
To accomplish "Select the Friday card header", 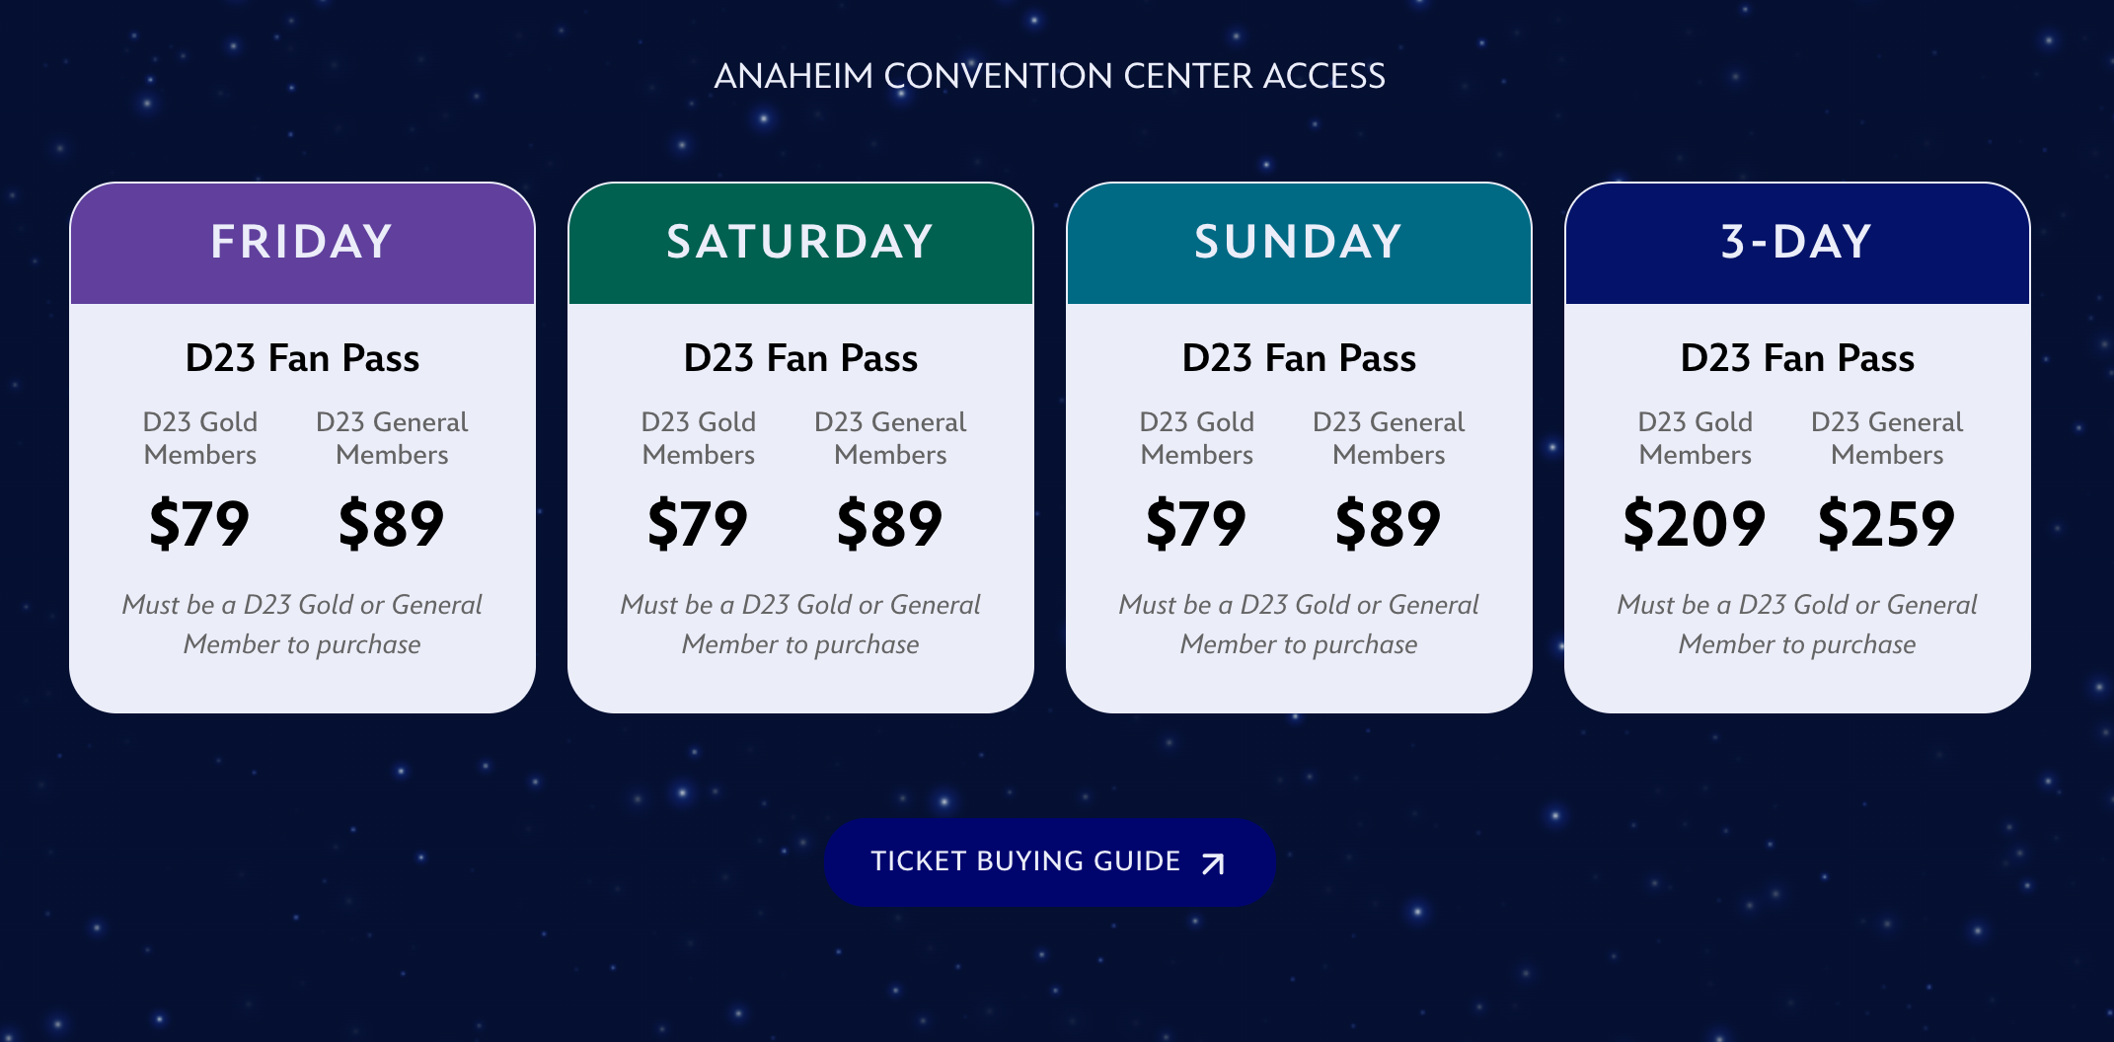I will pos(302,243).
